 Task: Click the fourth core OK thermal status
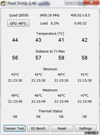click(x=85, y=117)
